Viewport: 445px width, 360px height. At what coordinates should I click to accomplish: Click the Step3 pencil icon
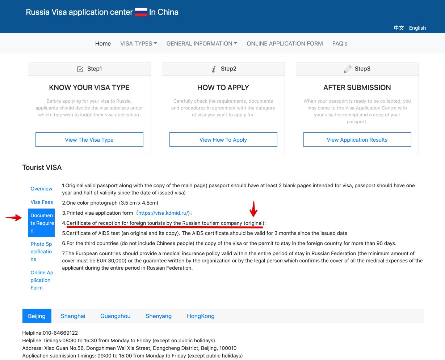(x=348, y=69)
